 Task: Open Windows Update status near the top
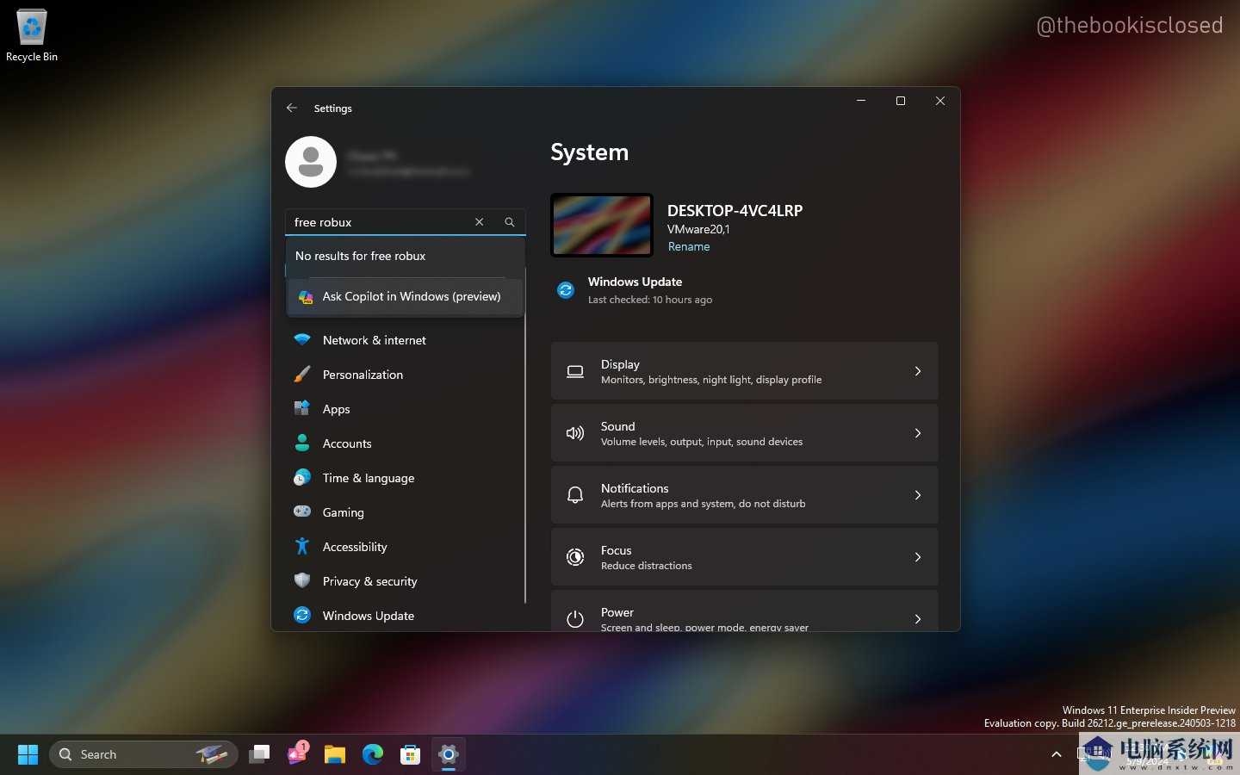pyautogui.click(x=635, y=290)
